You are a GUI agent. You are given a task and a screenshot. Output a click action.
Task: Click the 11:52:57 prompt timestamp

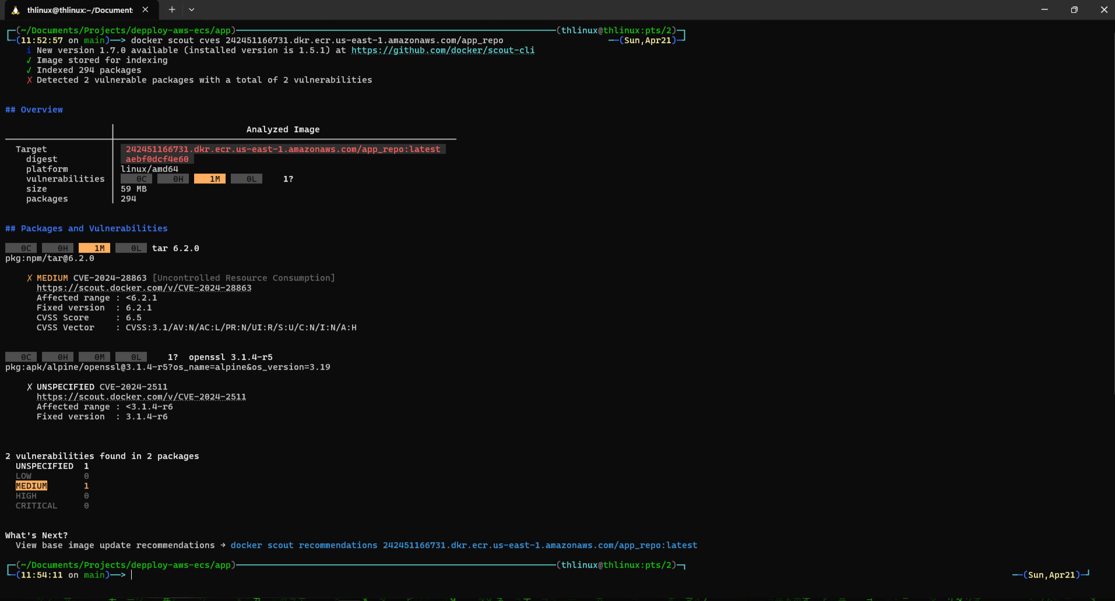[x=41, y=40]
